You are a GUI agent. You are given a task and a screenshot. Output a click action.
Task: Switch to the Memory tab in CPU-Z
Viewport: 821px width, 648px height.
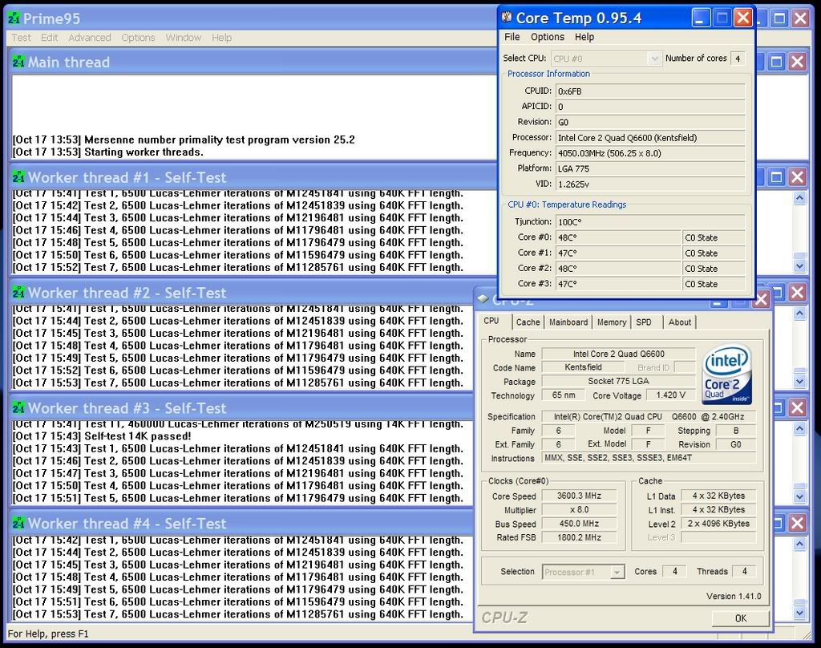click(612, 322)
